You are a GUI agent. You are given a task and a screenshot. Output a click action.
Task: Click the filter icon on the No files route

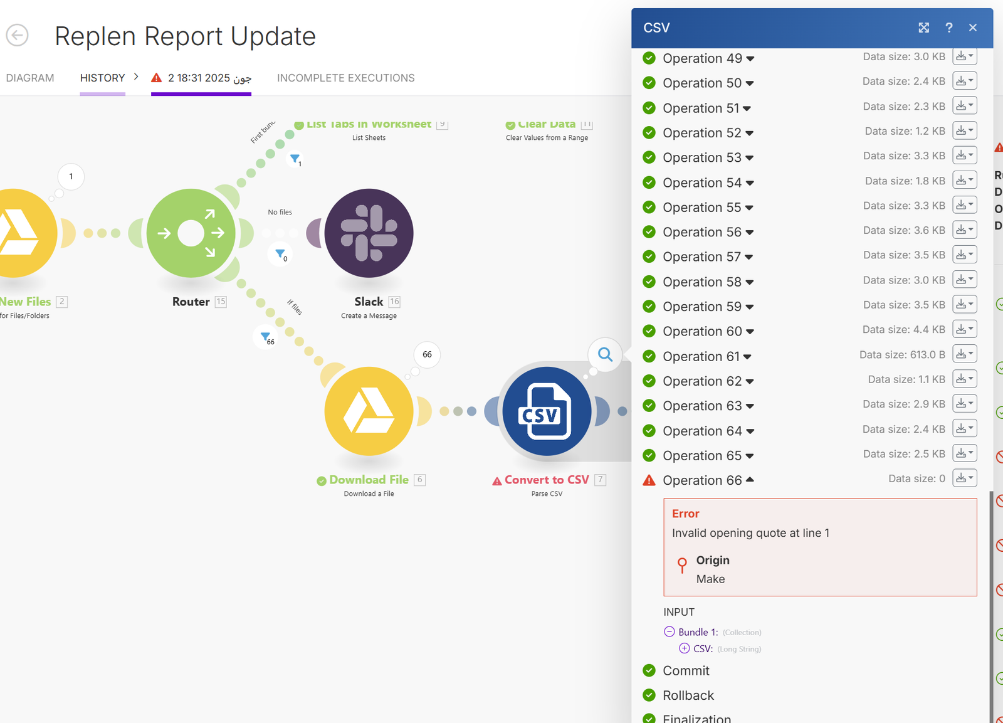coord(280,254)
